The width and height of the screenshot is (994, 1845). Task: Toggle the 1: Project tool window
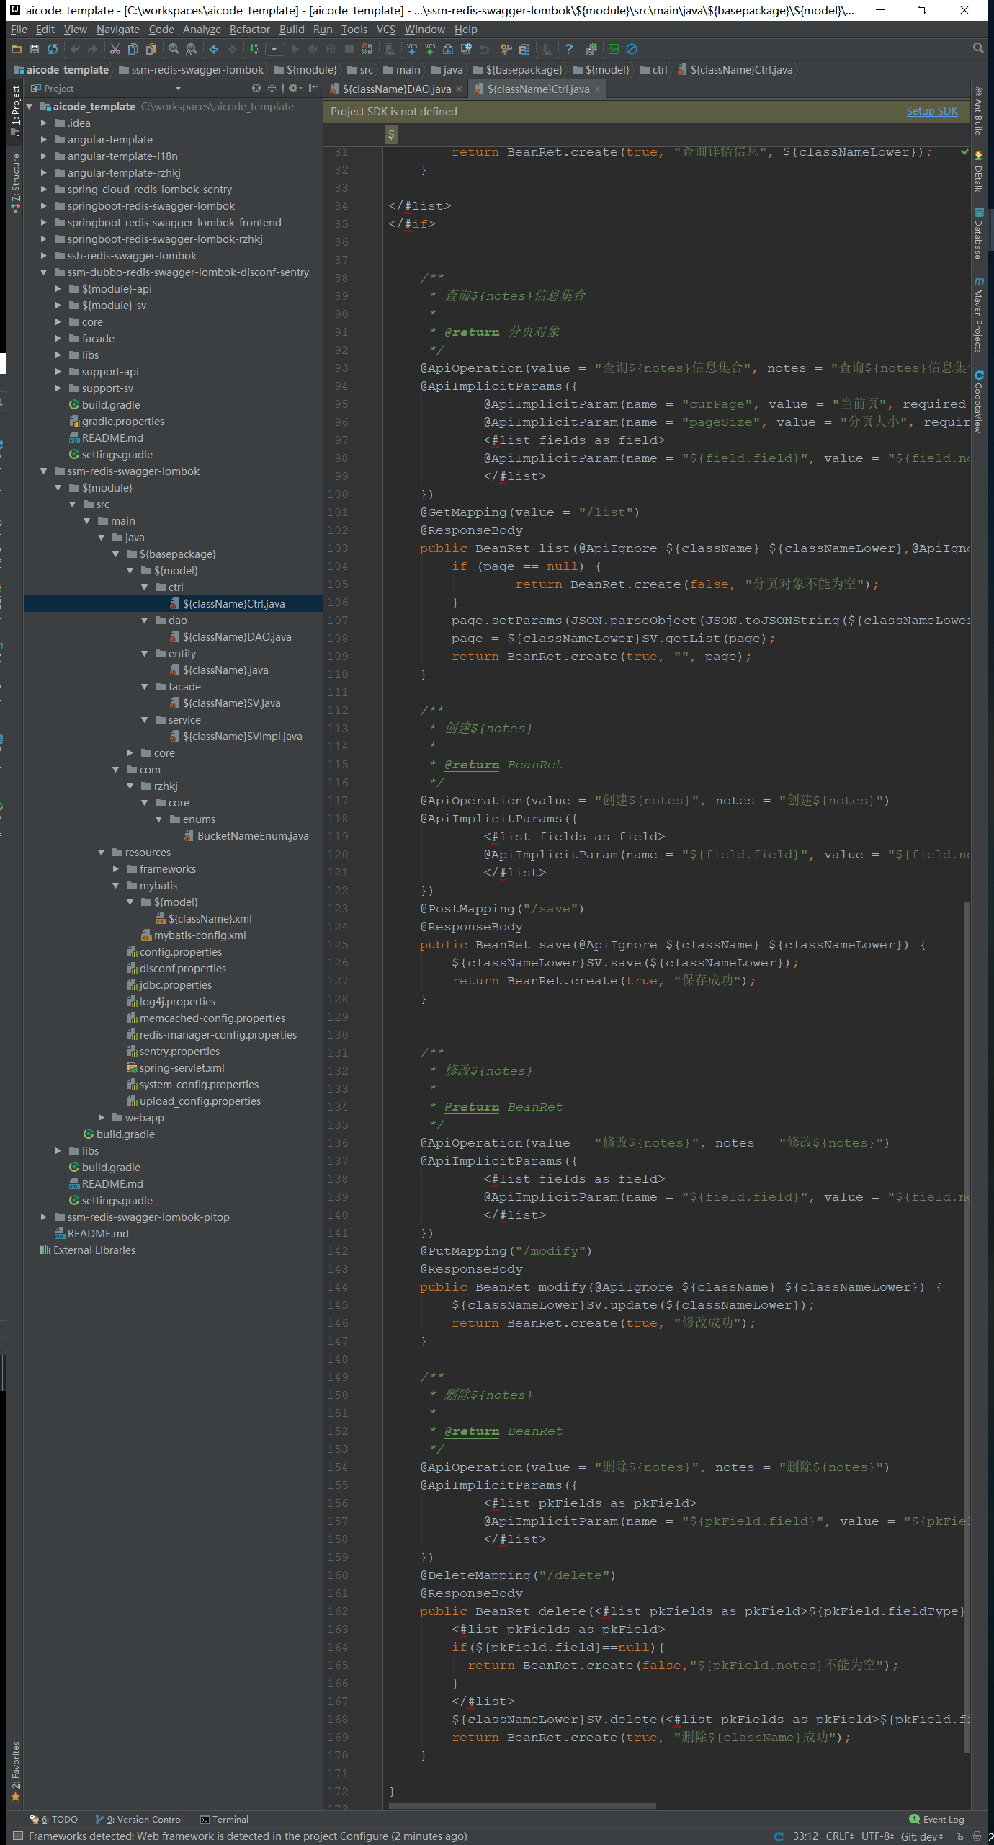coord(15,110)
